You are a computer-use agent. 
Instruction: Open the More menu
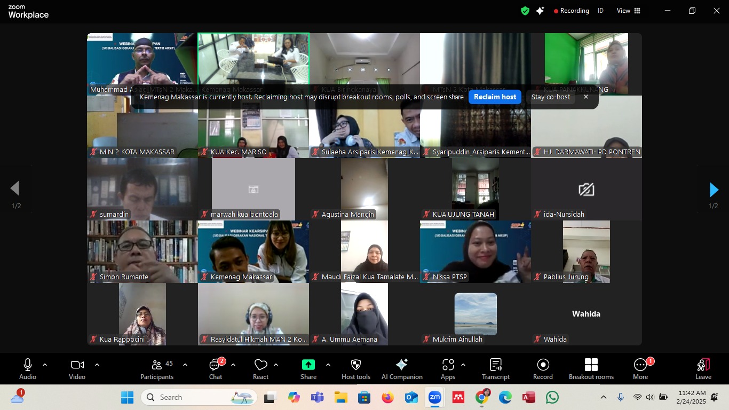click(x=640, y=368)
